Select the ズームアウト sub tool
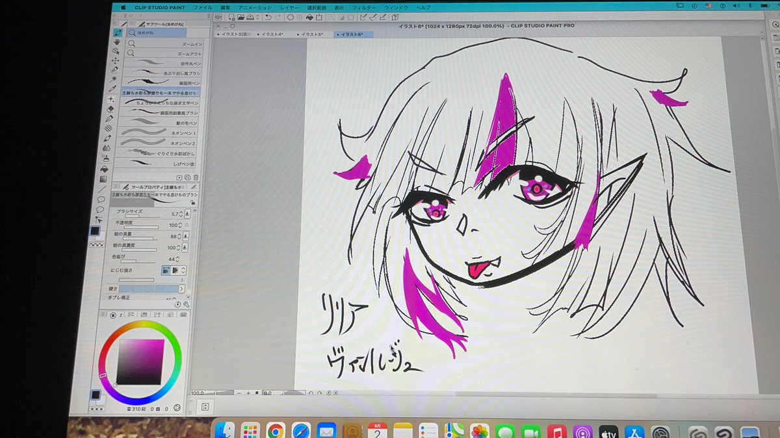Viewport: 780px width, 438px height. coord(164,53)
